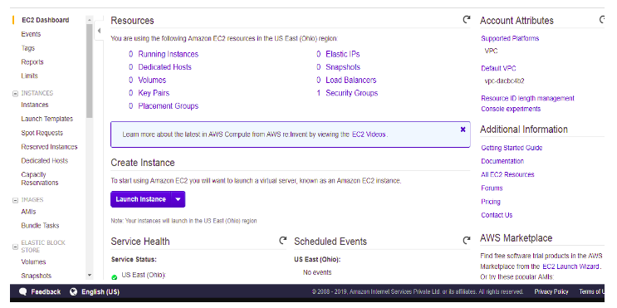Click the sidebar scrollbar thumb
Screen dimensions: 617x308
click(90, 71)
